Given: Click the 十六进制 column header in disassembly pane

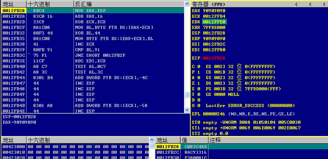Looking at the screenshot, I should pos(38,4).
